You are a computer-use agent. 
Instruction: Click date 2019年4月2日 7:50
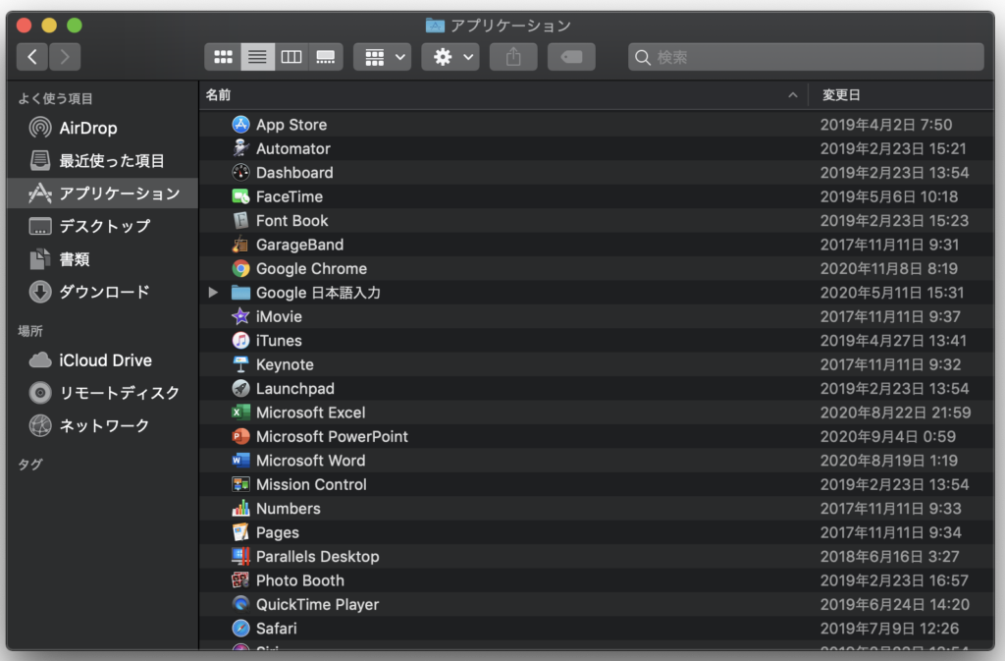click(x=886, y=125)
